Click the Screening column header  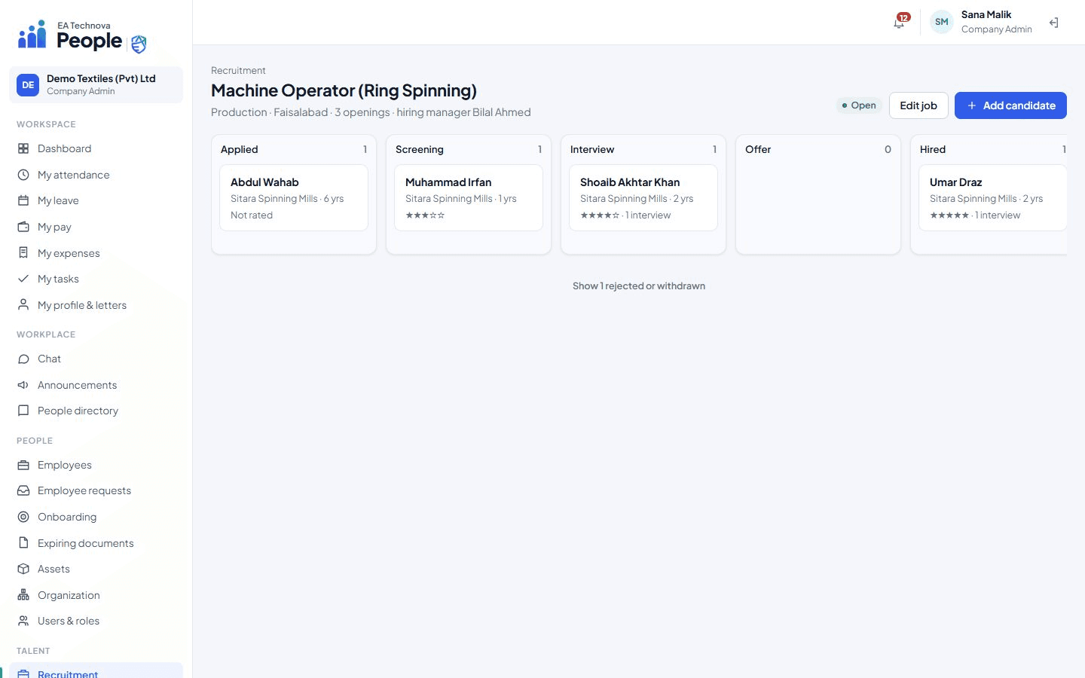click(469, 149)
